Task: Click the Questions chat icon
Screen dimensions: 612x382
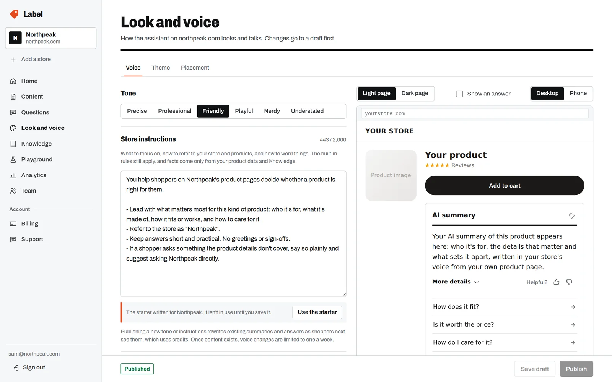Action: [13, 112]
